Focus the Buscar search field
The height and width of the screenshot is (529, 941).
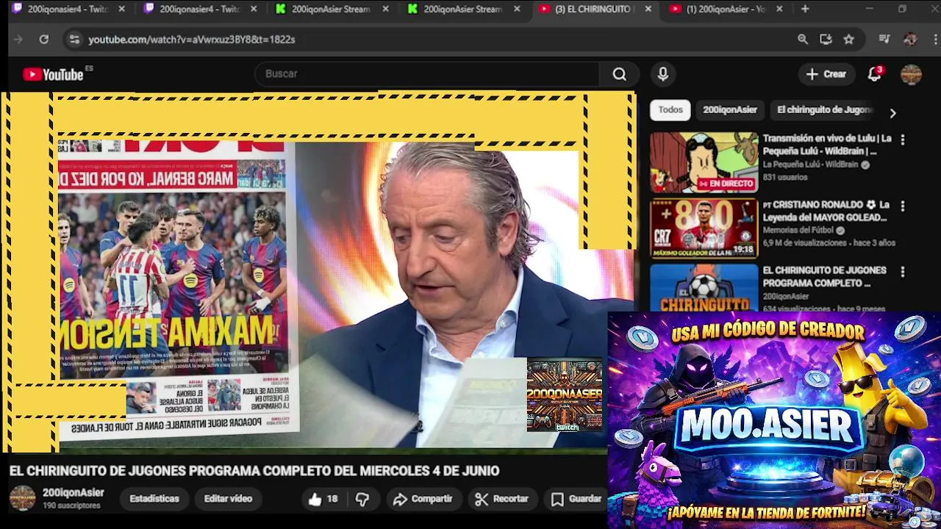(x=426, y=74)
